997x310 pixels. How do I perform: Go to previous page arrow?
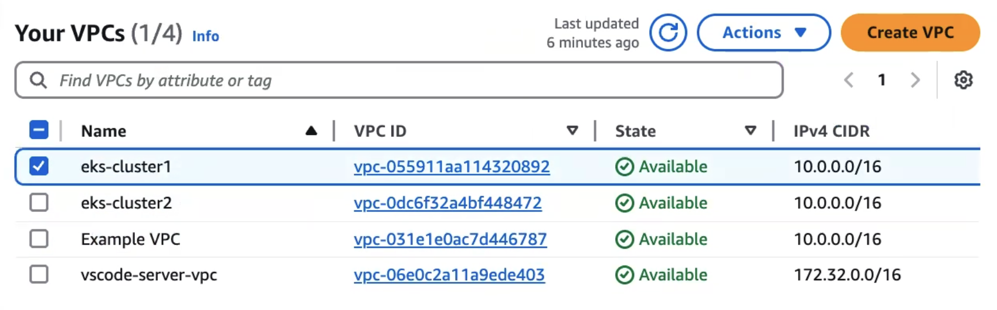tap(849, 80)
